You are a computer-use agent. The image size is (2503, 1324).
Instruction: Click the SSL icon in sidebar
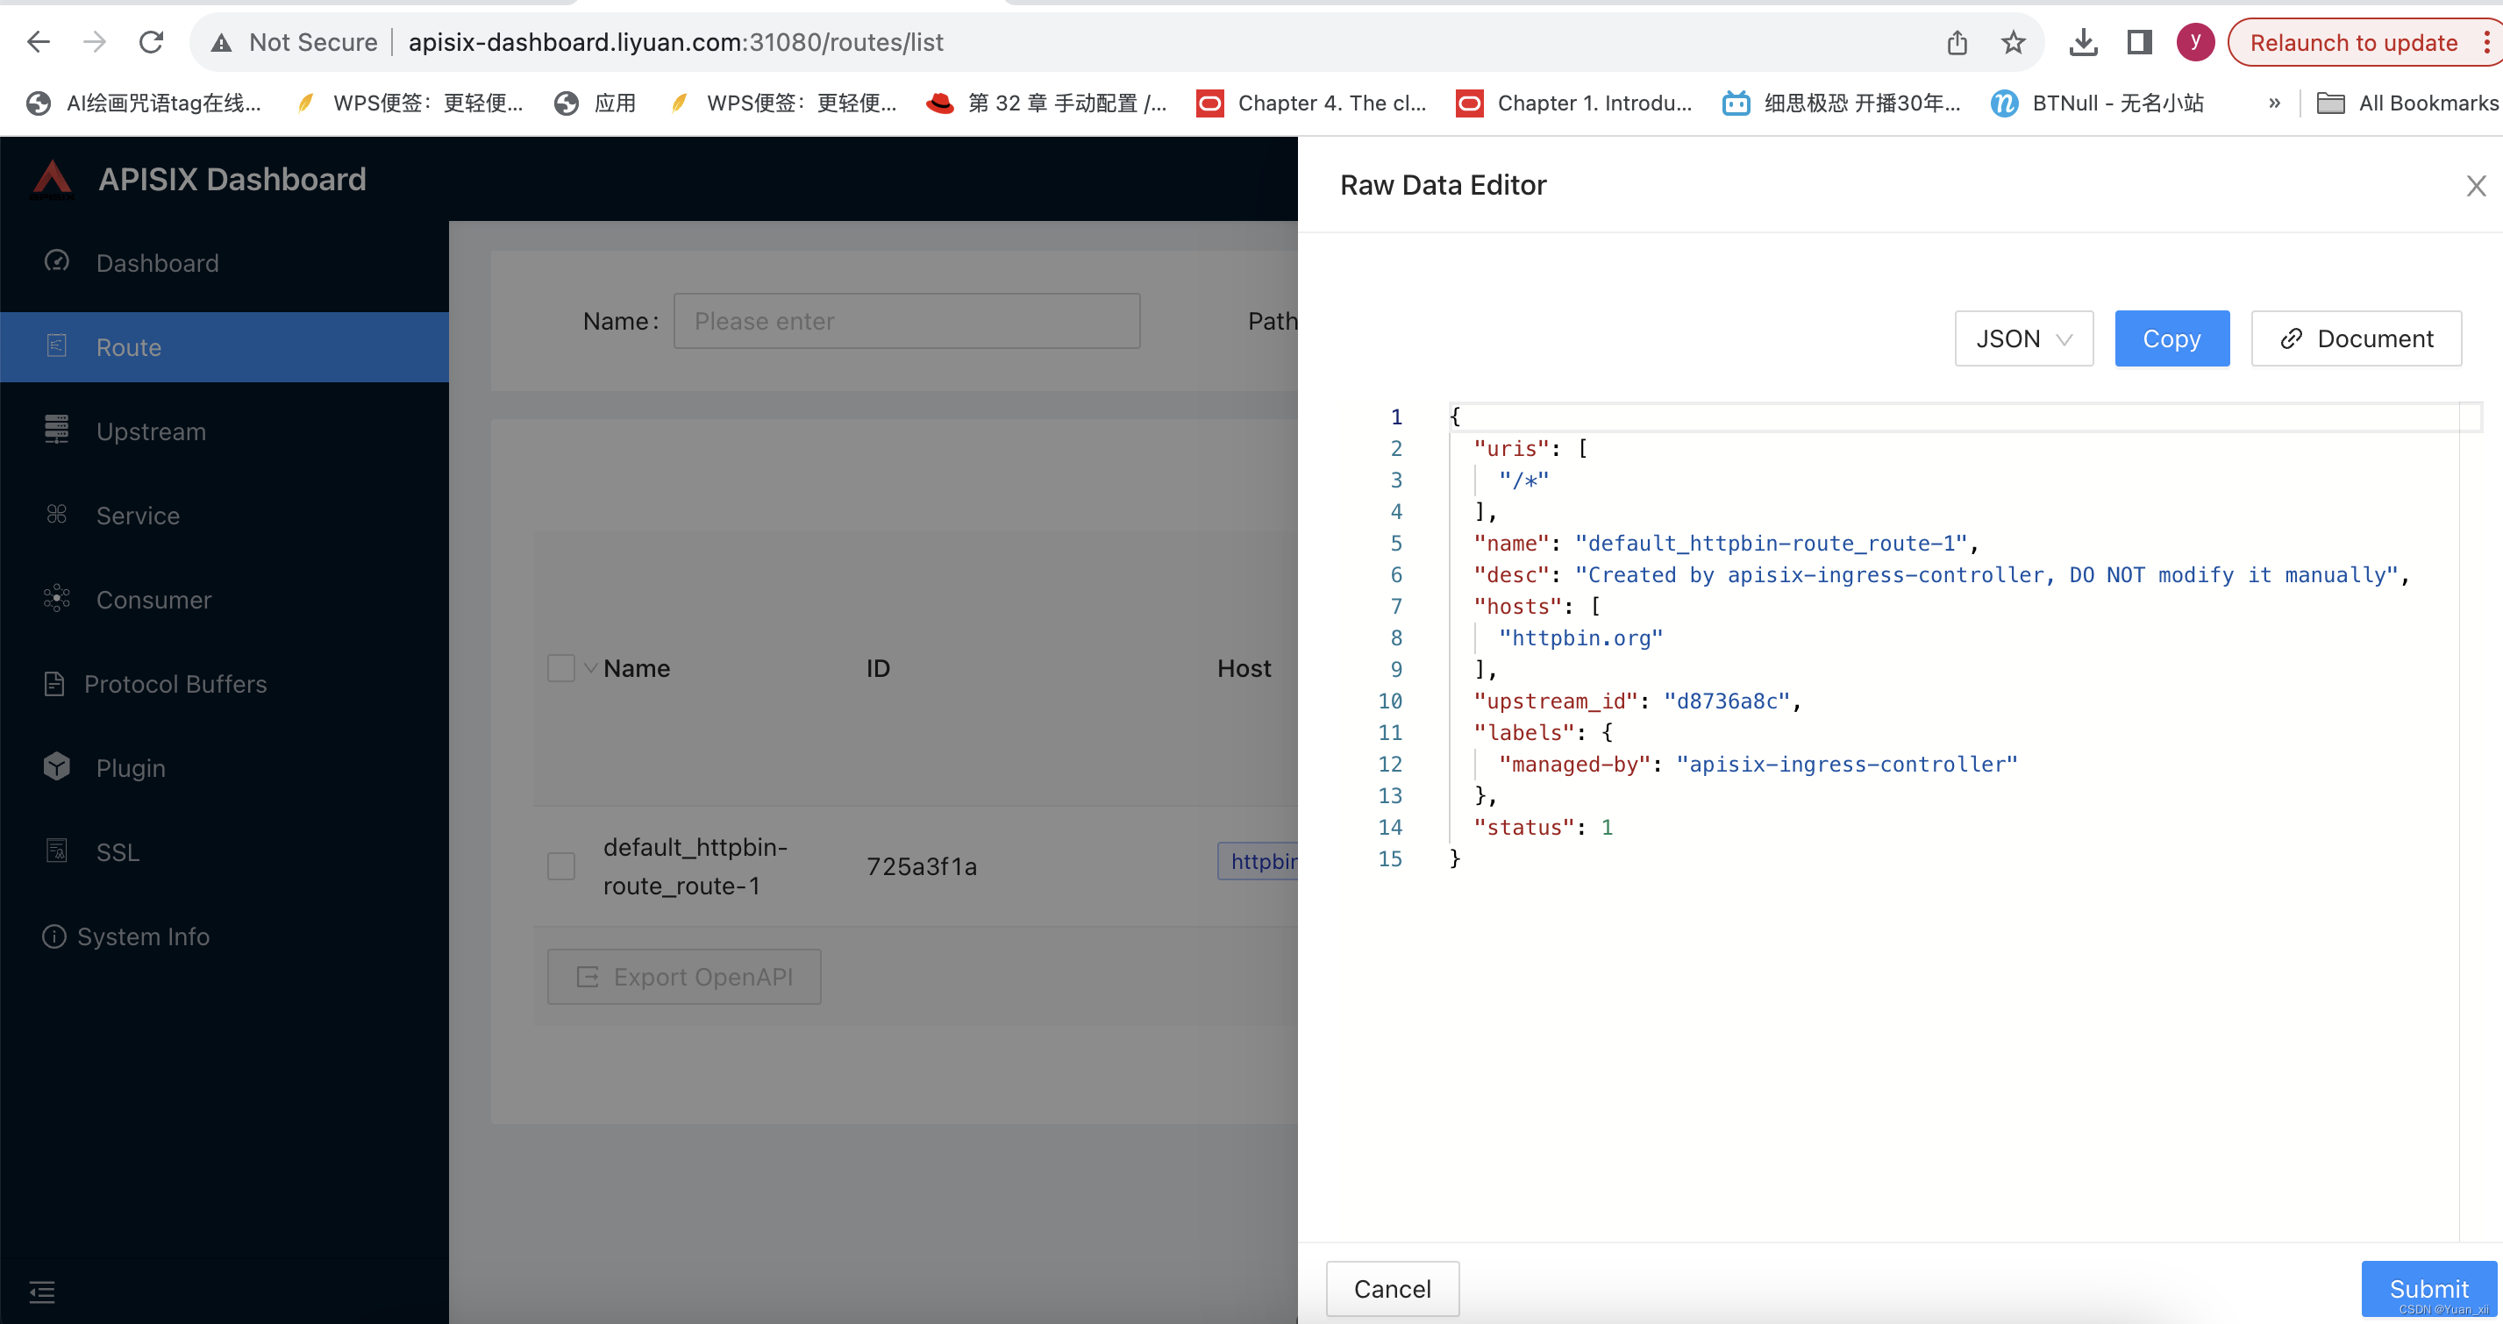point(56,851)
